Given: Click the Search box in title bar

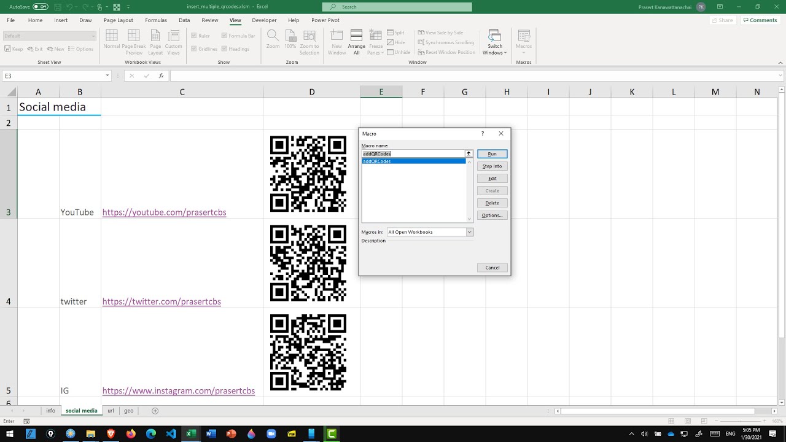Looking at the screenshot, I should point(397,7).
